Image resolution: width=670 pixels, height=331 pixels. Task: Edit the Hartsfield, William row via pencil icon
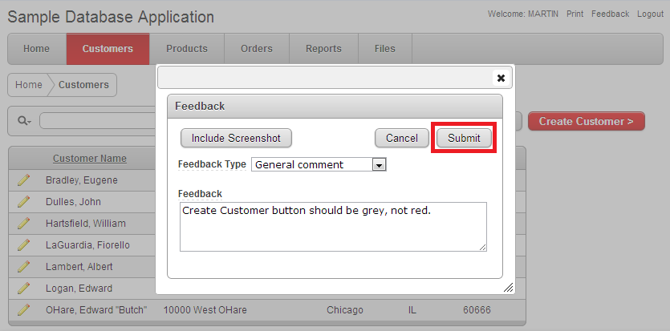click(x=23, y=224)
